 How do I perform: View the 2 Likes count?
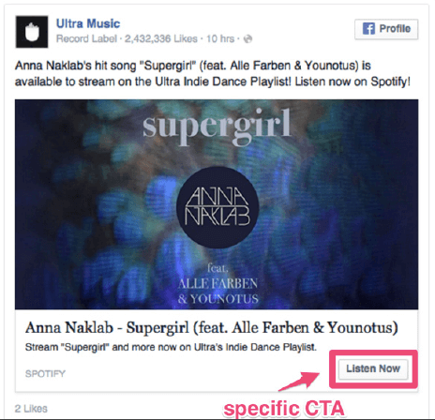click(31, 409)
